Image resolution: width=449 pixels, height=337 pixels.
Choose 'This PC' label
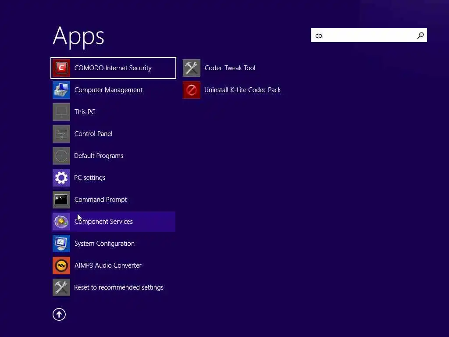(85, 112)
